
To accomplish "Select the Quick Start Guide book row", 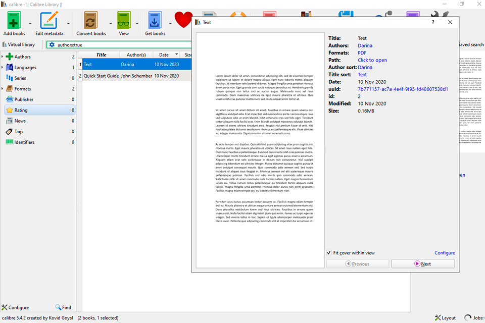I will 101,76.
